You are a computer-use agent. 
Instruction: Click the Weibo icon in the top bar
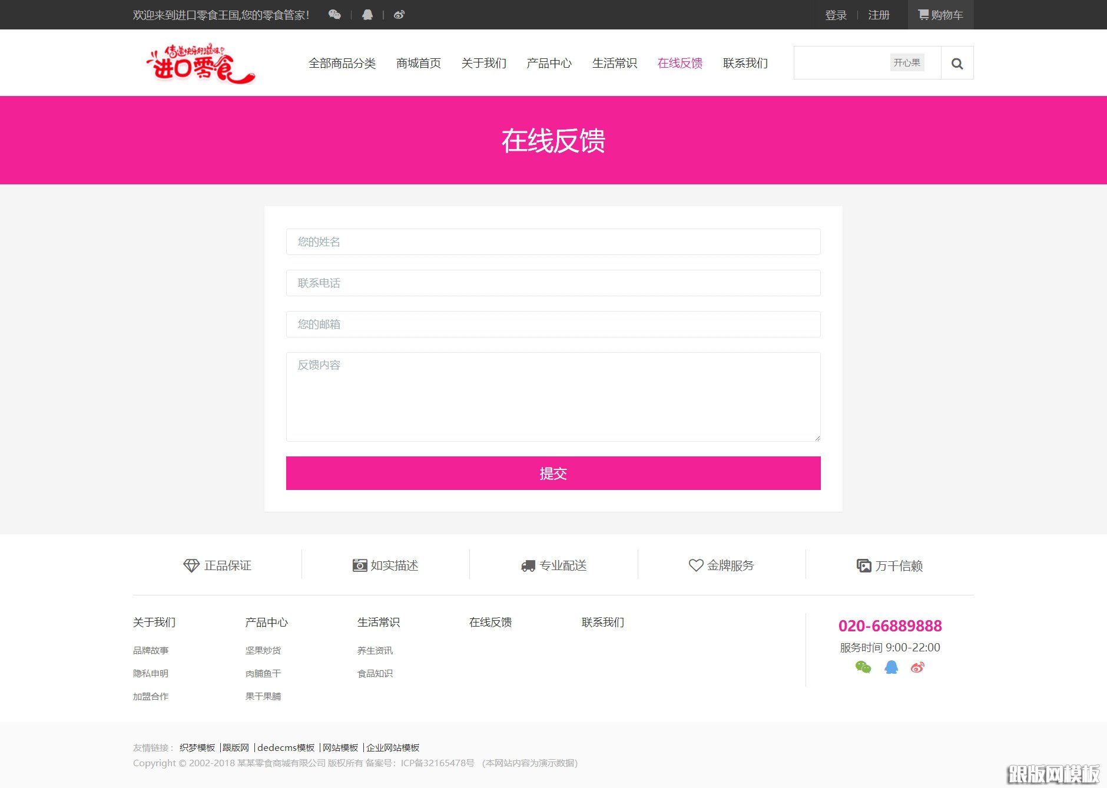pos(399,14)
